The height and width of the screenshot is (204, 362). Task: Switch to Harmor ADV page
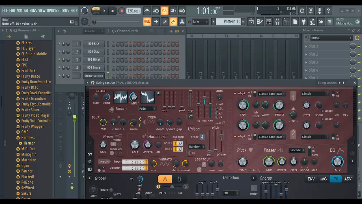pyautogui.click(x=348, y=179)
